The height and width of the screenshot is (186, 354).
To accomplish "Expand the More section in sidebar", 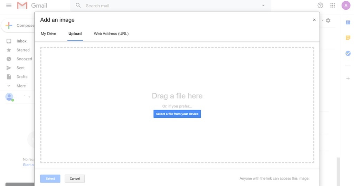I will [21, 86].
